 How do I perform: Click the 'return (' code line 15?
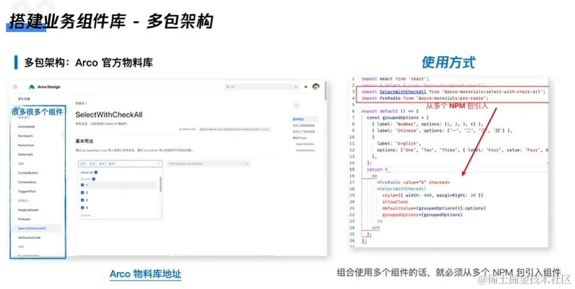tap(378, 170)
